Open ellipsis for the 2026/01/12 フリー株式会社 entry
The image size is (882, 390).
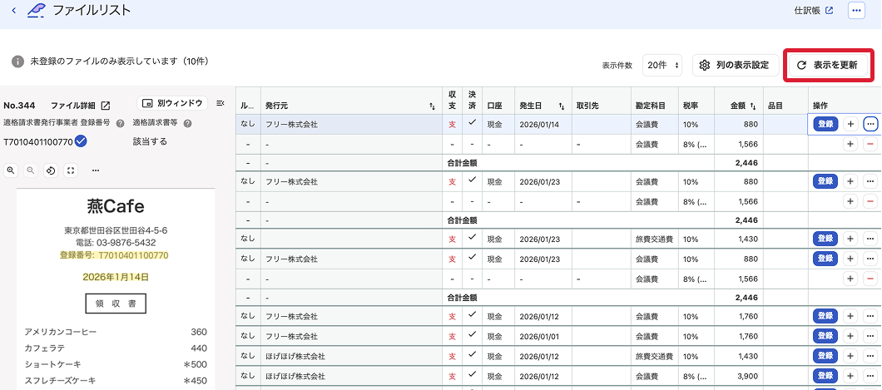pos(870,316)
